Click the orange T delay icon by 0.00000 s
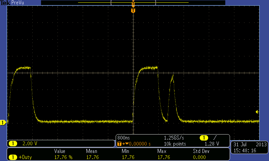The image size is (269, 161). pyautogui.click(x=119, y=144)
